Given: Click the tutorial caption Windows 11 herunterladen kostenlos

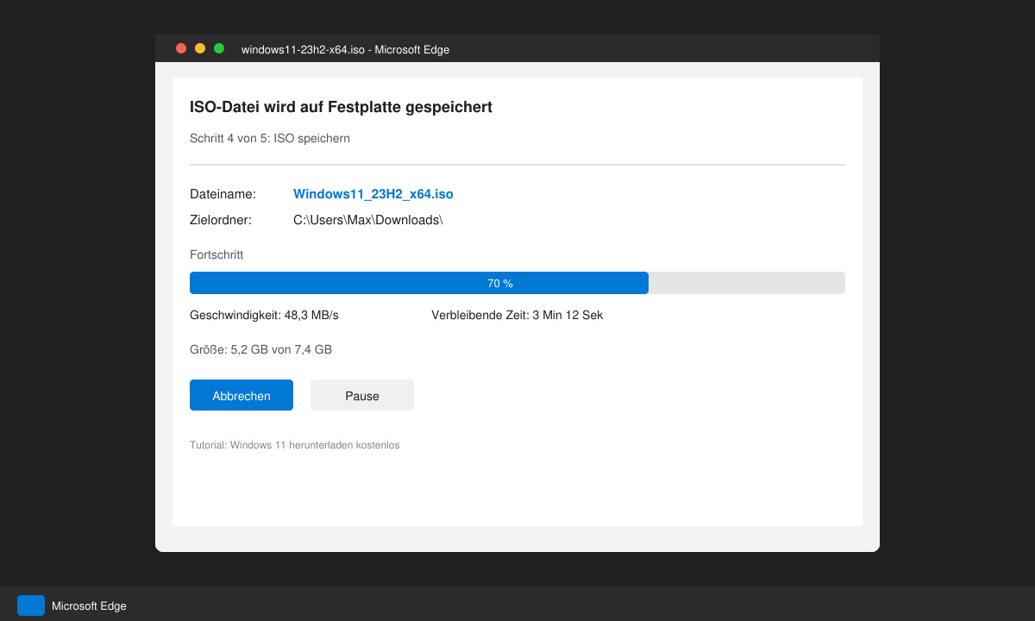Looking at the screenshot, I should (295, 445).
